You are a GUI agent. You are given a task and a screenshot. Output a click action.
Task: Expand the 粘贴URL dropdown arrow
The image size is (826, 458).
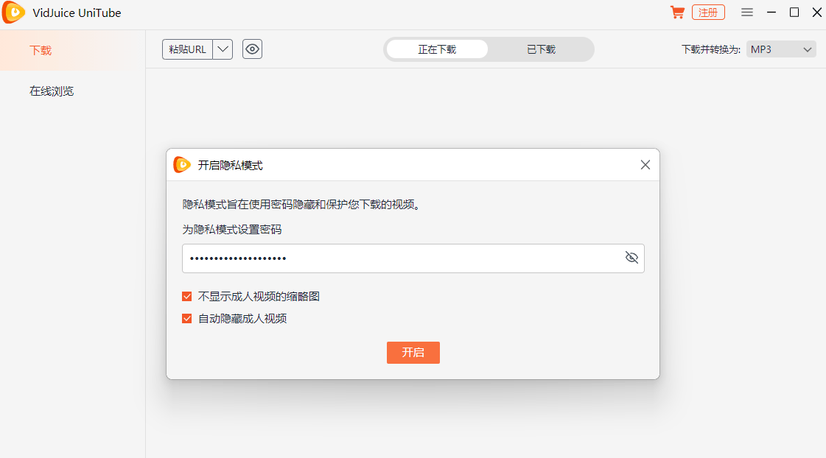pos(223,49)
